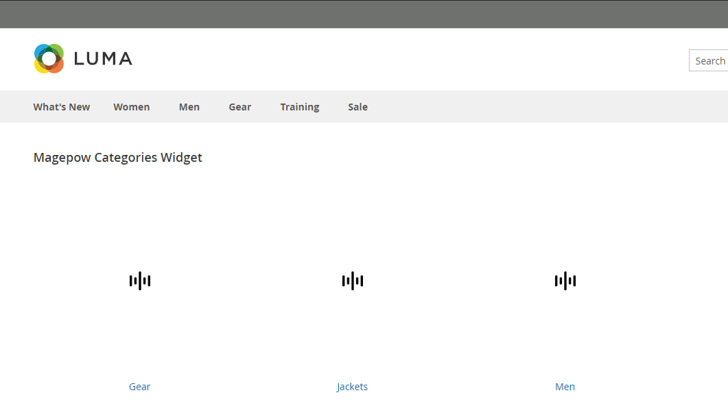Screen dimensions: 728x408
Task: Click the loading image icon above Gear link
Action: [140, 280]
